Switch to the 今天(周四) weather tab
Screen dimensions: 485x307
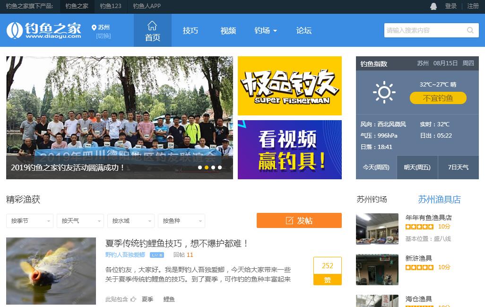pyautogui.click(x=376, y=167)
